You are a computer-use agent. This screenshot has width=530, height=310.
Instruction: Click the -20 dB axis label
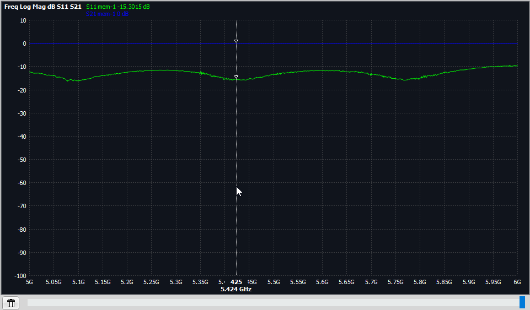click(x=22, y=90)
